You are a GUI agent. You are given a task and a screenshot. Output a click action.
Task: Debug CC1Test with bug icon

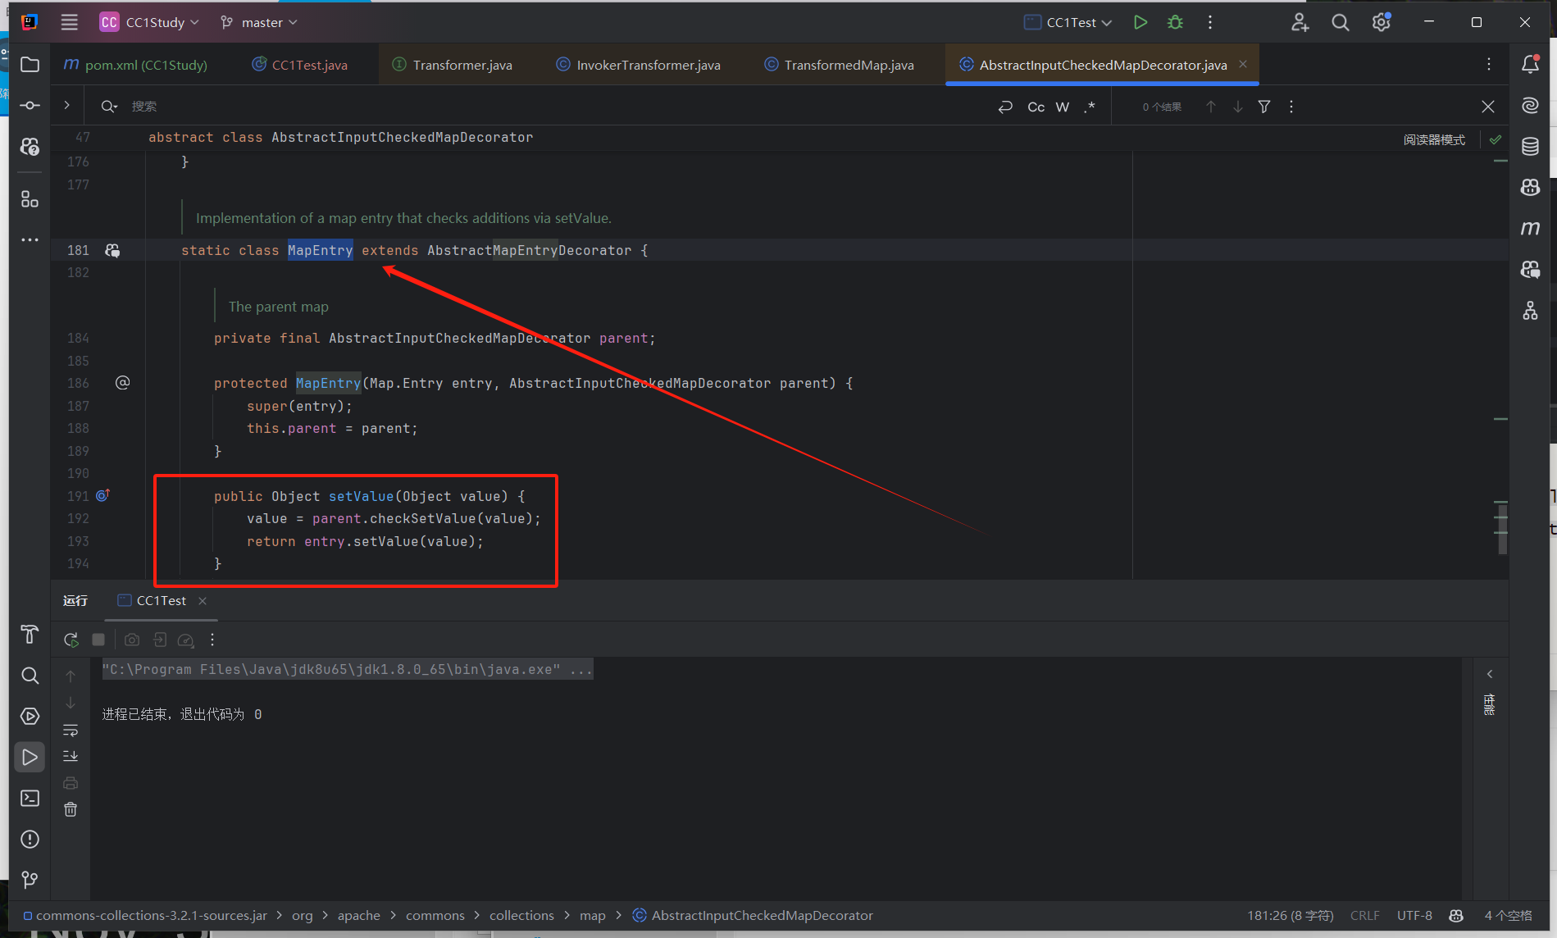1175,22
